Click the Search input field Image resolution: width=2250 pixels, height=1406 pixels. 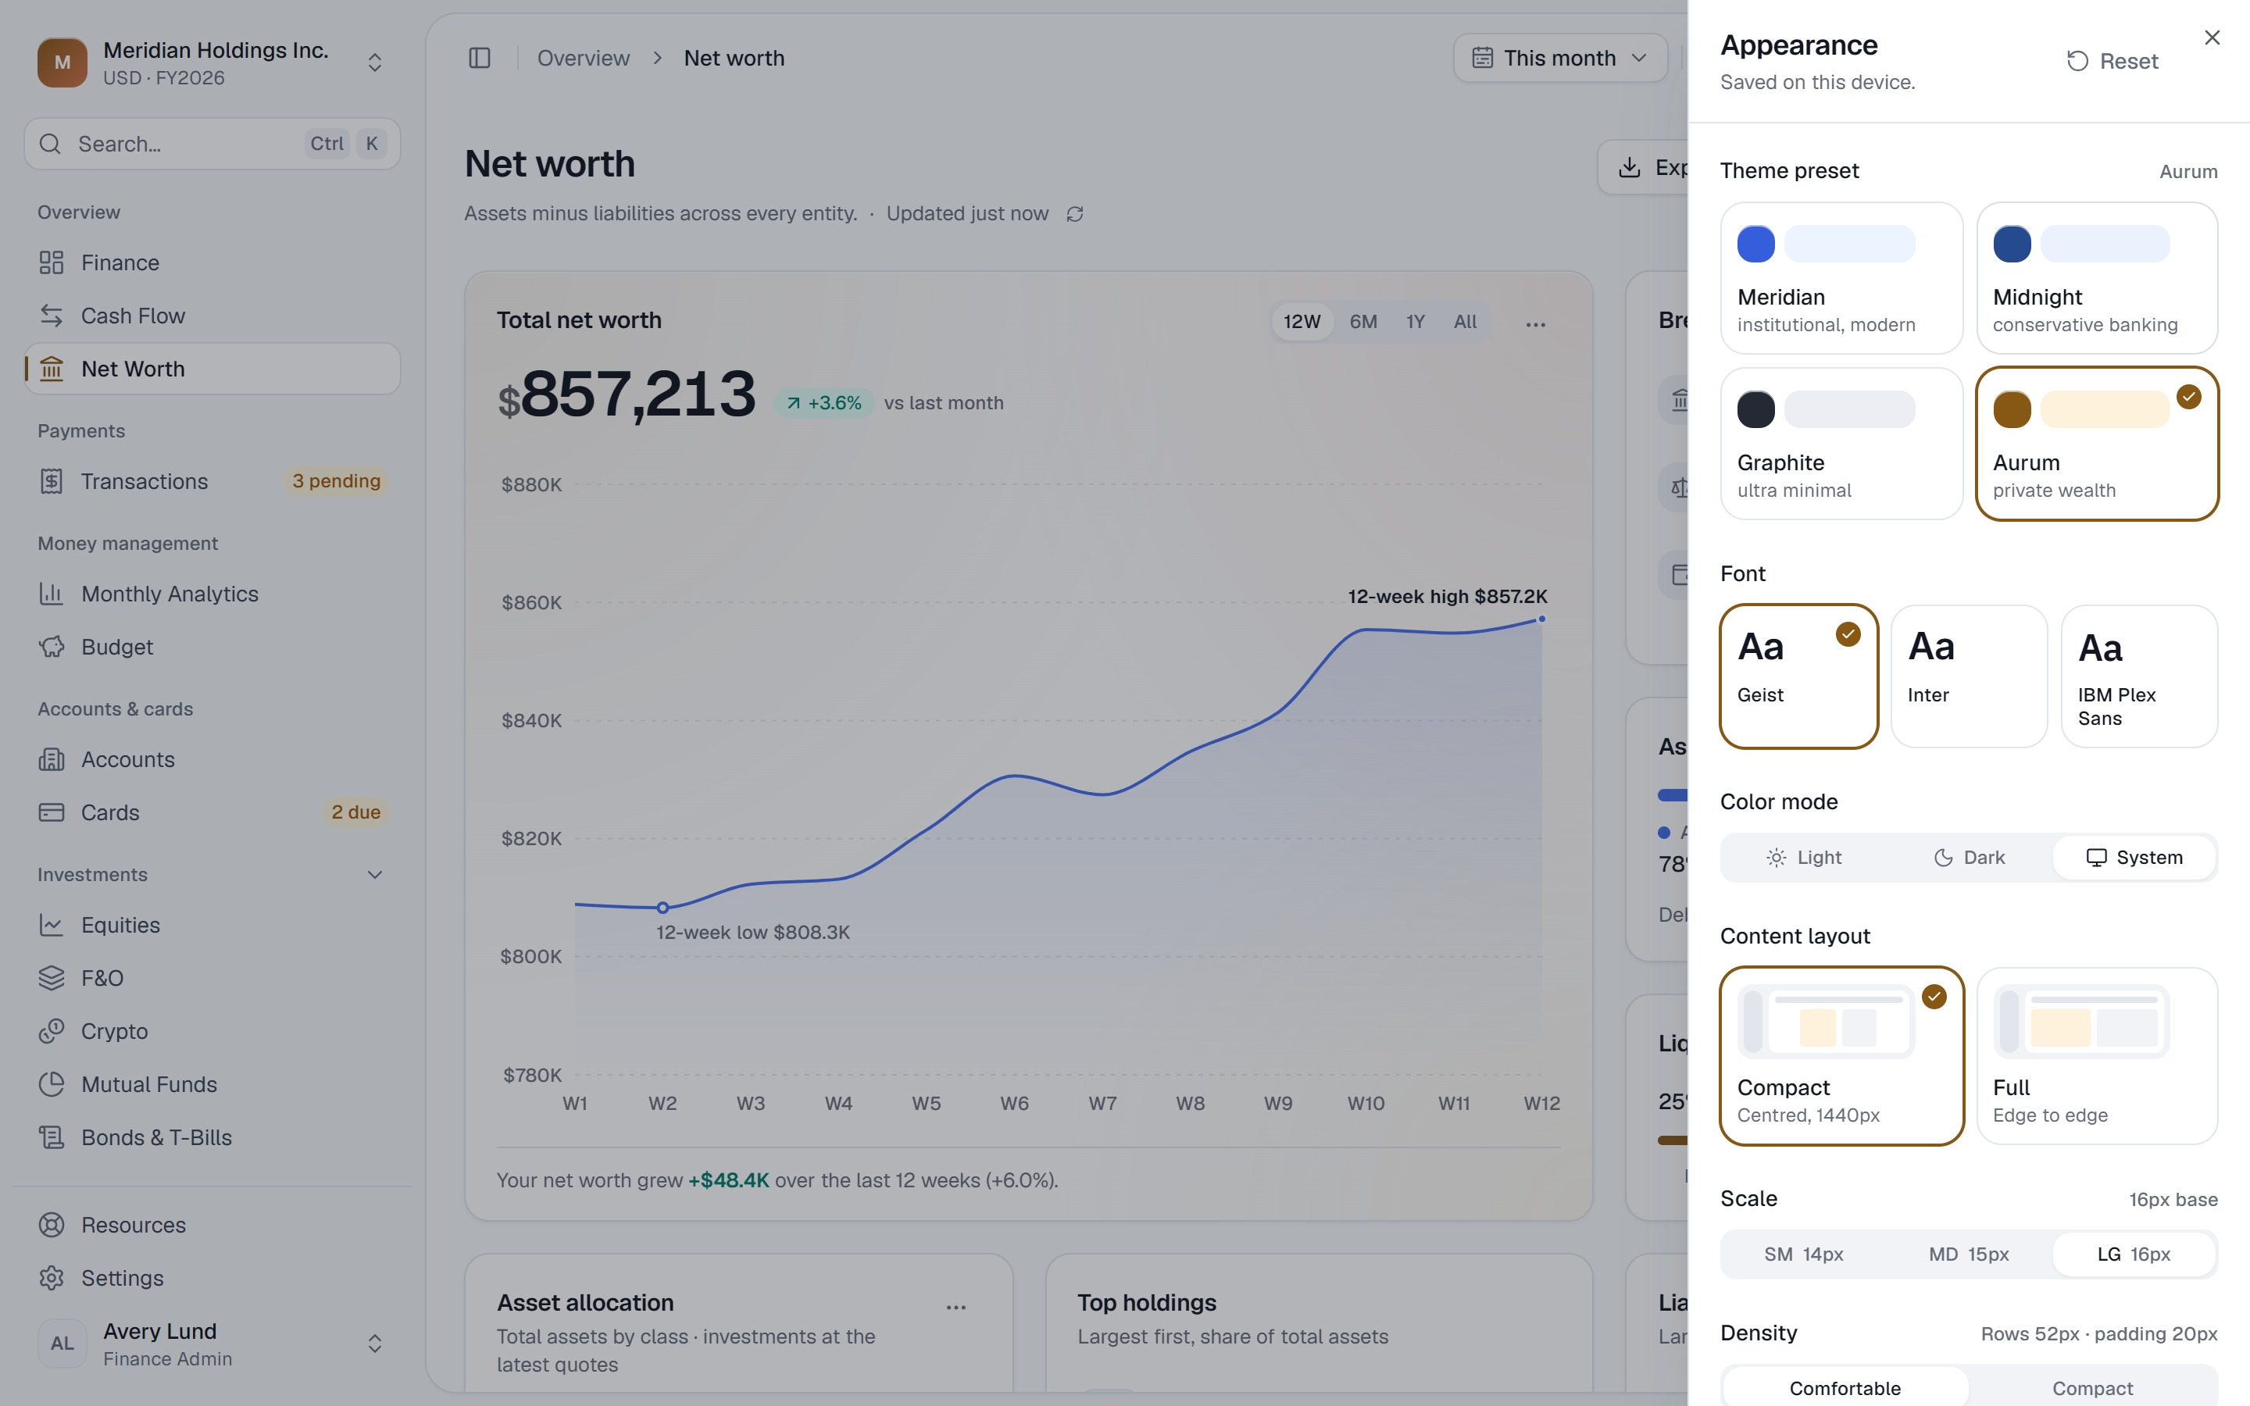tap(212, 145)
